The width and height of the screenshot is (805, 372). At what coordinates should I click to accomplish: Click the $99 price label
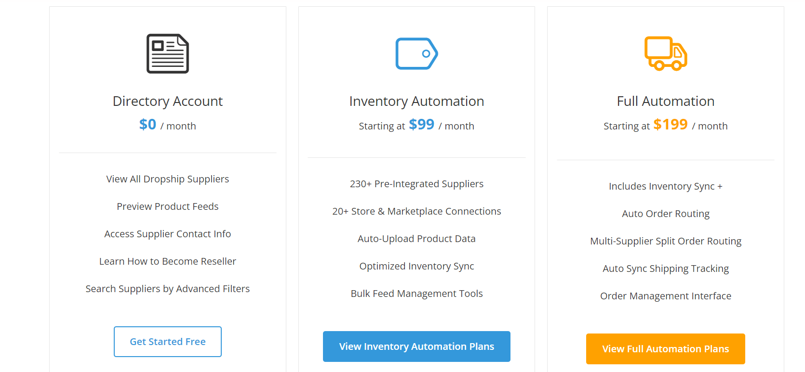pyautogui.click(x=422, y=125)
